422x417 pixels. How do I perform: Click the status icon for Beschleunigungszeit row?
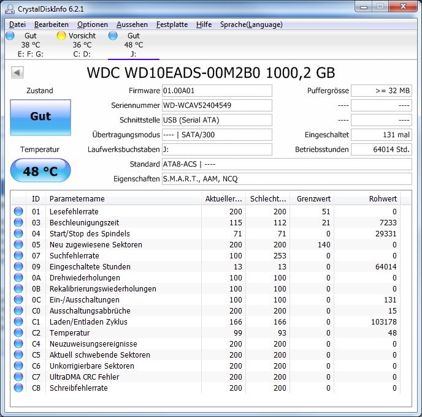18,222
